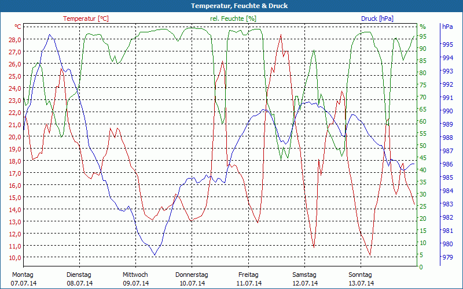Screen dimensions: 463x289
Task: Select the '20,0' temperature axis value
Action: [x=15, y=137]
